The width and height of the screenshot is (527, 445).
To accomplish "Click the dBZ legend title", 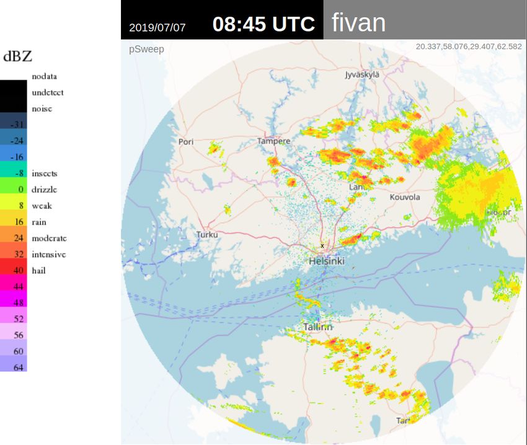I will pyautogui.click(x=17, y=56).
